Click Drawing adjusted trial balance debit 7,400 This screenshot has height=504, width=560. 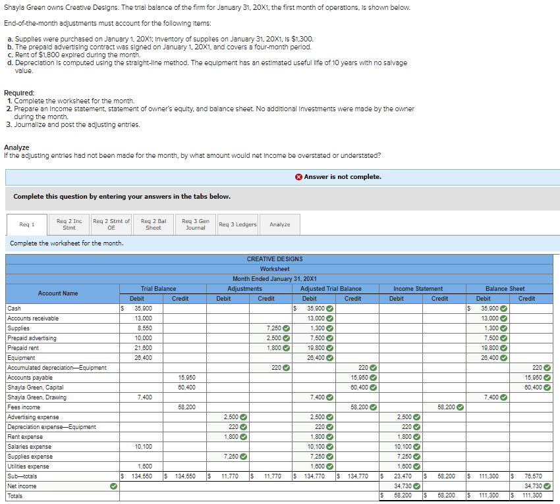pos(314,397)
